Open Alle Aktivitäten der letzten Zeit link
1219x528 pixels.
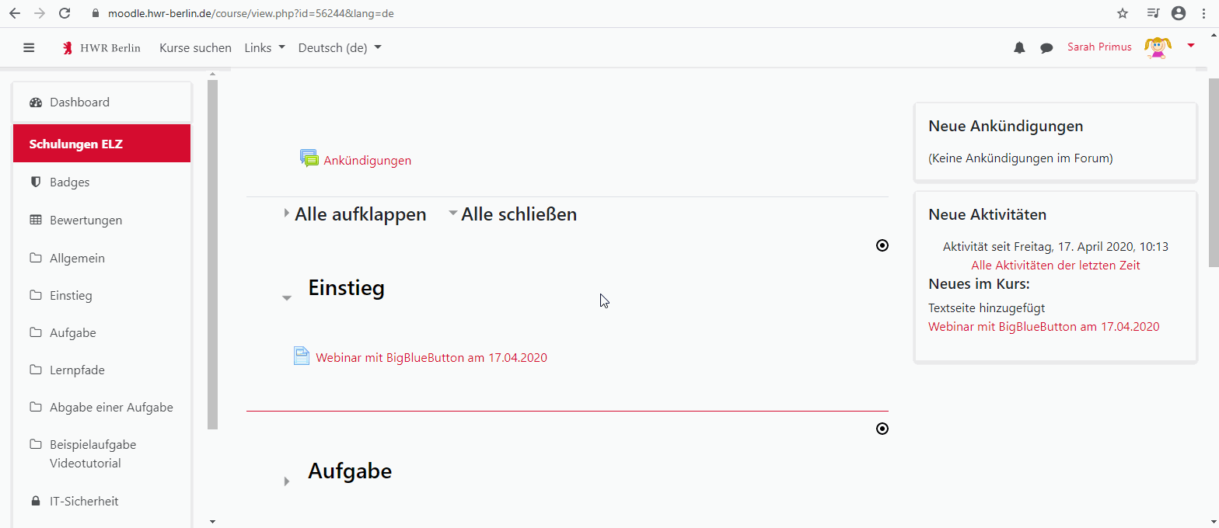(x=1055, y=265)
